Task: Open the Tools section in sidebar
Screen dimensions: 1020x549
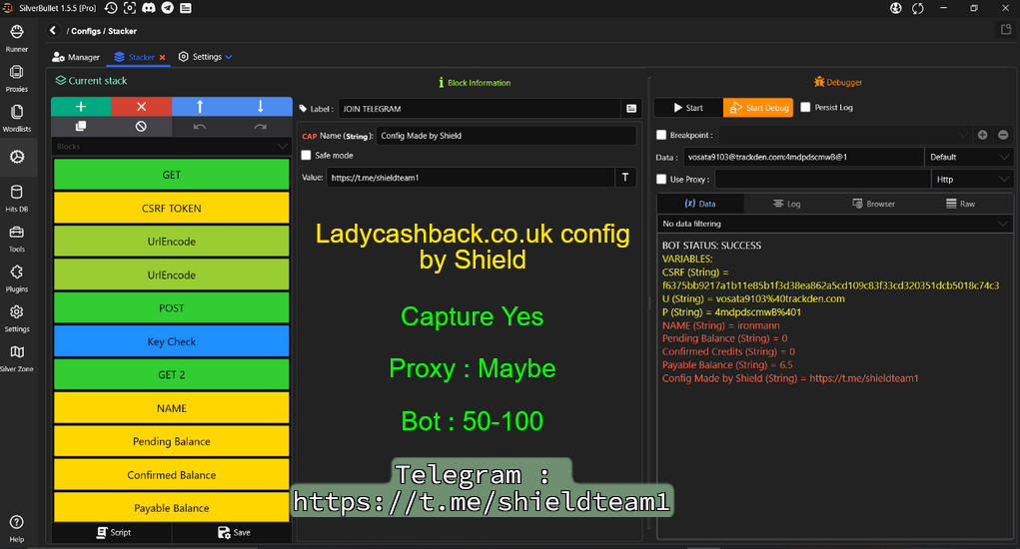Action: point(17,239)
